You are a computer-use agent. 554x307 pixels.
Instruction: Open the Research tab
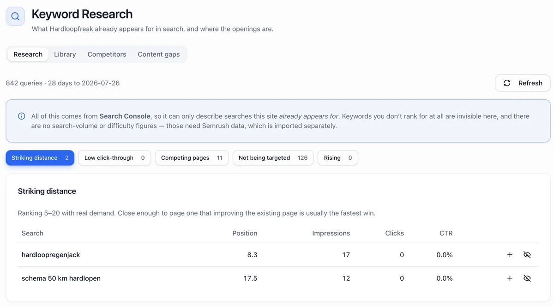(x=28, y=54)
